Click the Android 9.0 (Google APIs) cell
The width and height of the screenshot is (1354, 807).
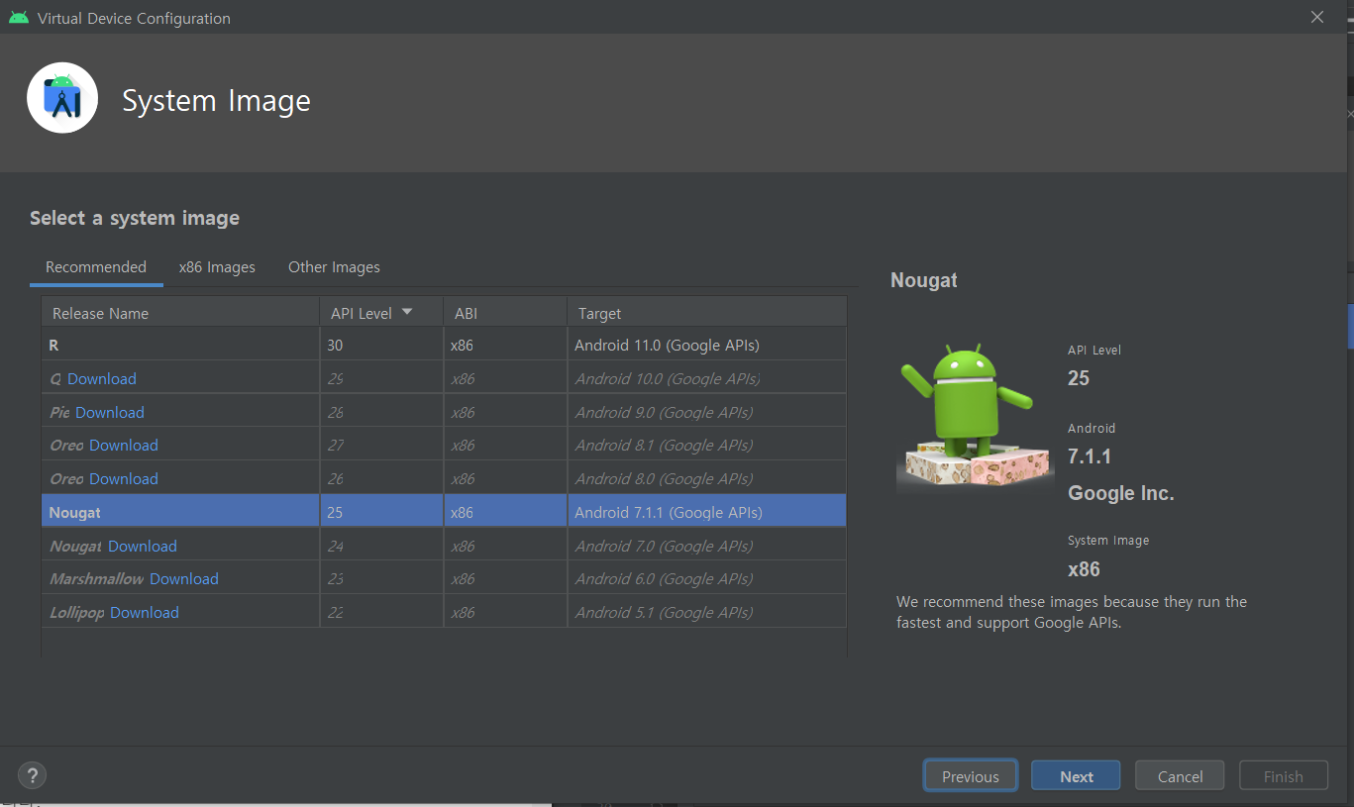click(x=707, y=412)
